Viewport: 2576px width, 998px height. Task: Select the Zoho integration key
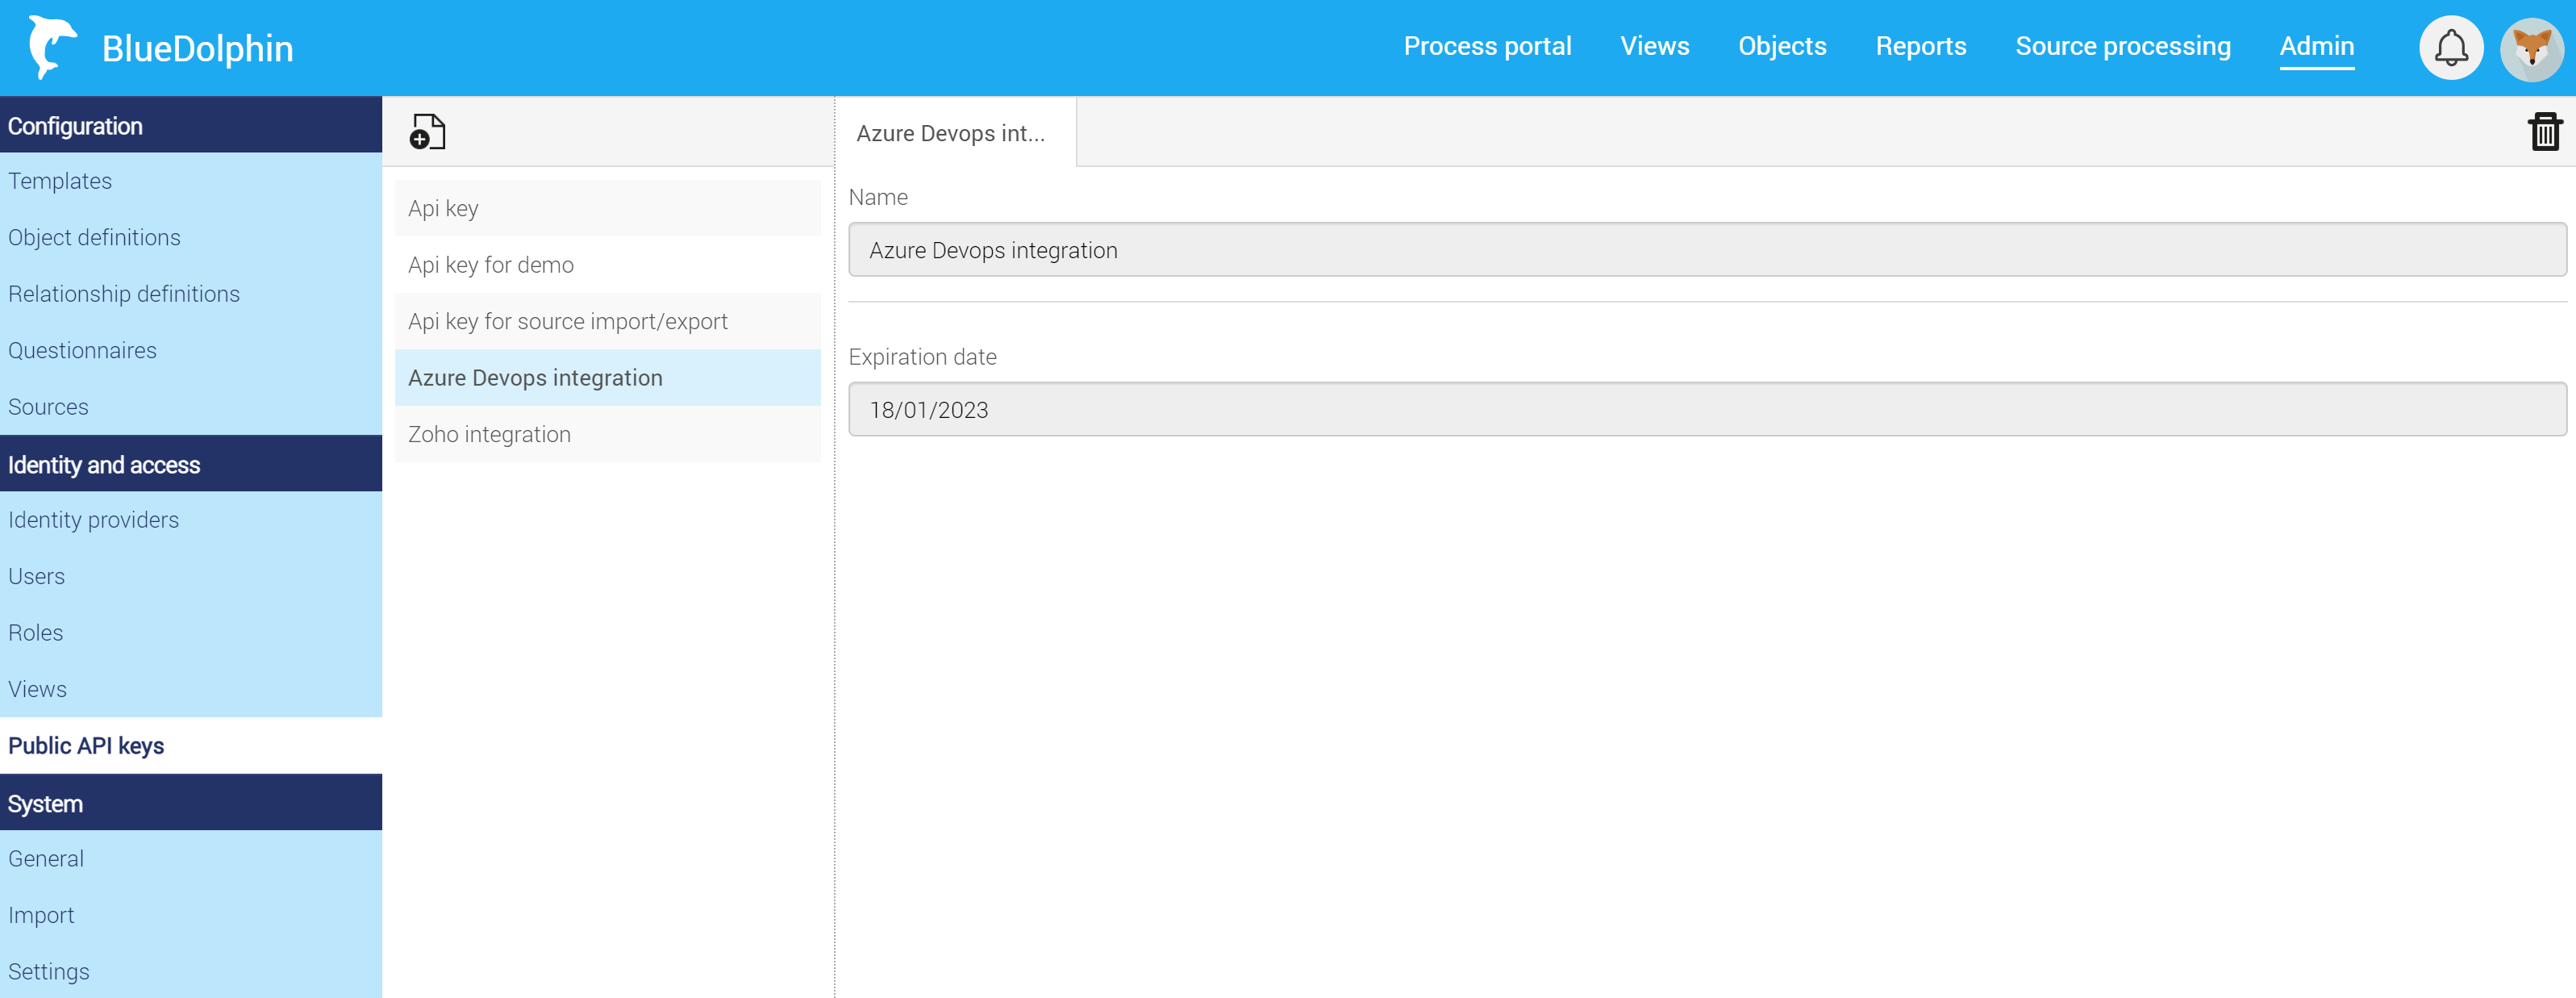click(x=489, y=434)
